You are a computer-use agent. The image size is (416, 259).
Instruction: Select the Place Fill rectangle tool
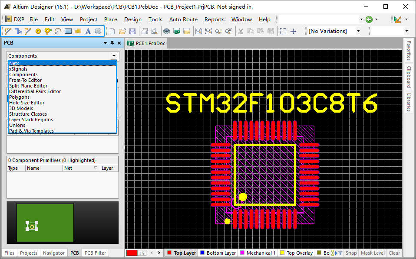68,31
